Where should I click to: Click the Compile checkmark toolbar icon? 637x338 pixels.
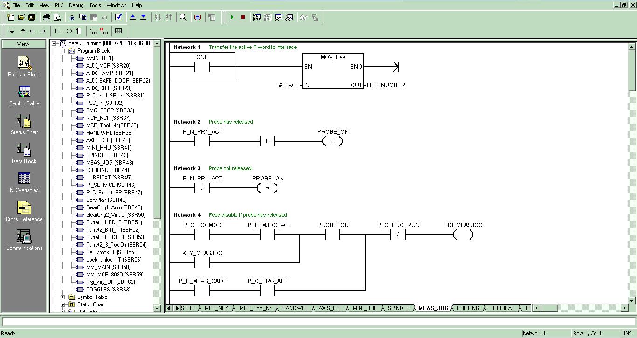click(x=118, y=17)
